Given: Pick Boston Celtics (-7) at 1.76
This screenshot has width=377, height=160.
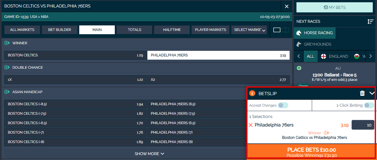Looking at the screenshot, I should (75, 132).
